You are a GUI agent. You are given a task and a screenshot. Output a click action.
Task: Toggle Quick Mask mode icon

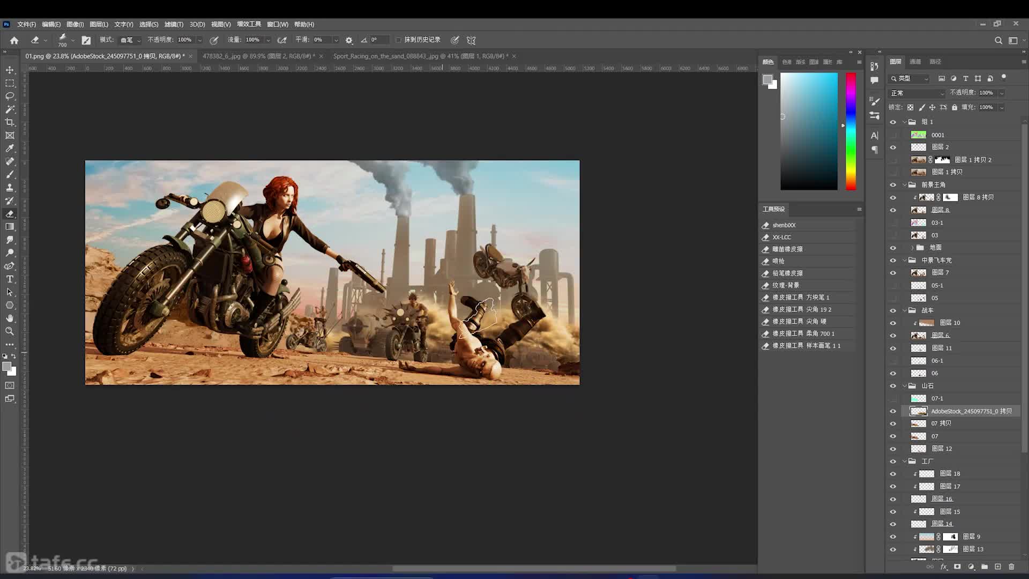(x=10, y=385)
